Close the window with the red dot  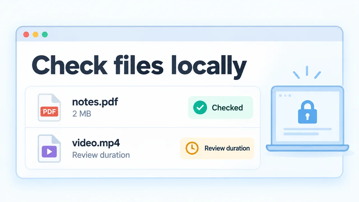[x=26, y=35]
